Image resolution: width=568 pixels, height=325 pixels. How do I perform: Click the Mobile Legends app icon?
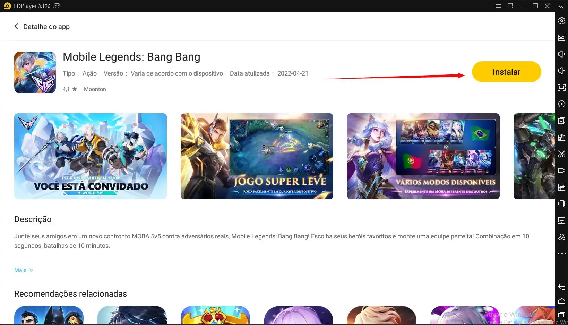tap(35, 72)
